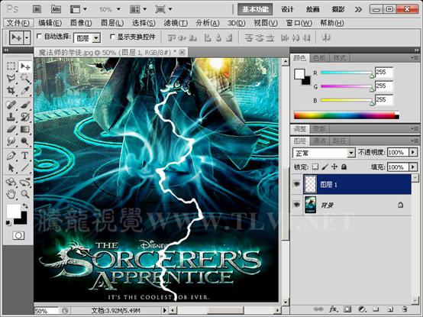Toggle lock all for layer
Screen dimensions: 423x317
click(x=344, y=167)
